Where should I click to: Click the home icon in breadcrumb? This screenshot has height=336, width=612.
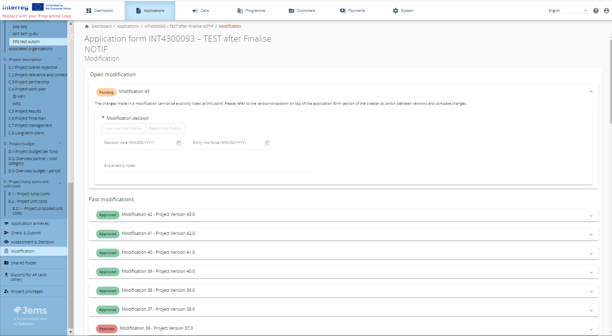[87, 26]
